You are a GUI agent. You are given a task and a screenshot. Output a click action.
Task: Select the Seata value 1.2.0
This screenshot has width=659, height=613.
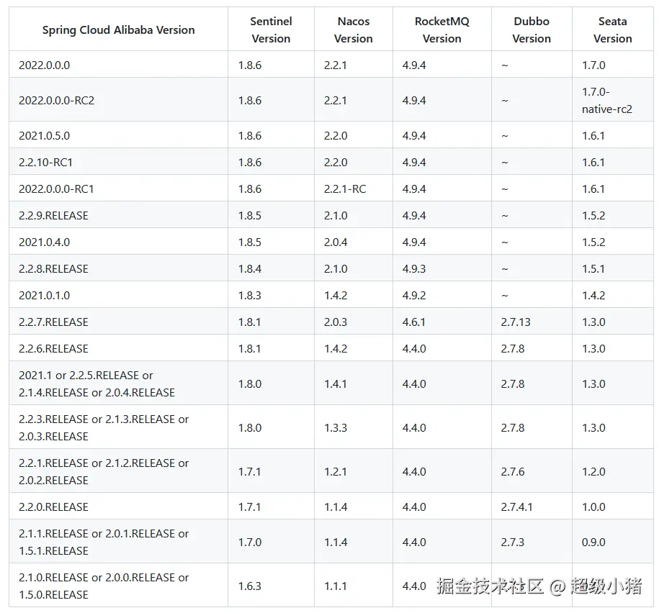(593, 471)
